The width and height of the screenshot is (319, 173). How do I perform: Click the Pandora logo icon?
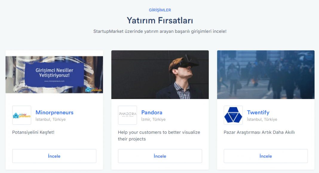[x=128, y=115]
